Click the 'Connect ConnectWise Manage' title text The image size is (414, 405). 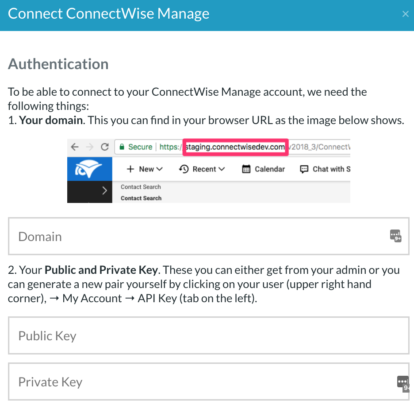click(x=108, y=13)
